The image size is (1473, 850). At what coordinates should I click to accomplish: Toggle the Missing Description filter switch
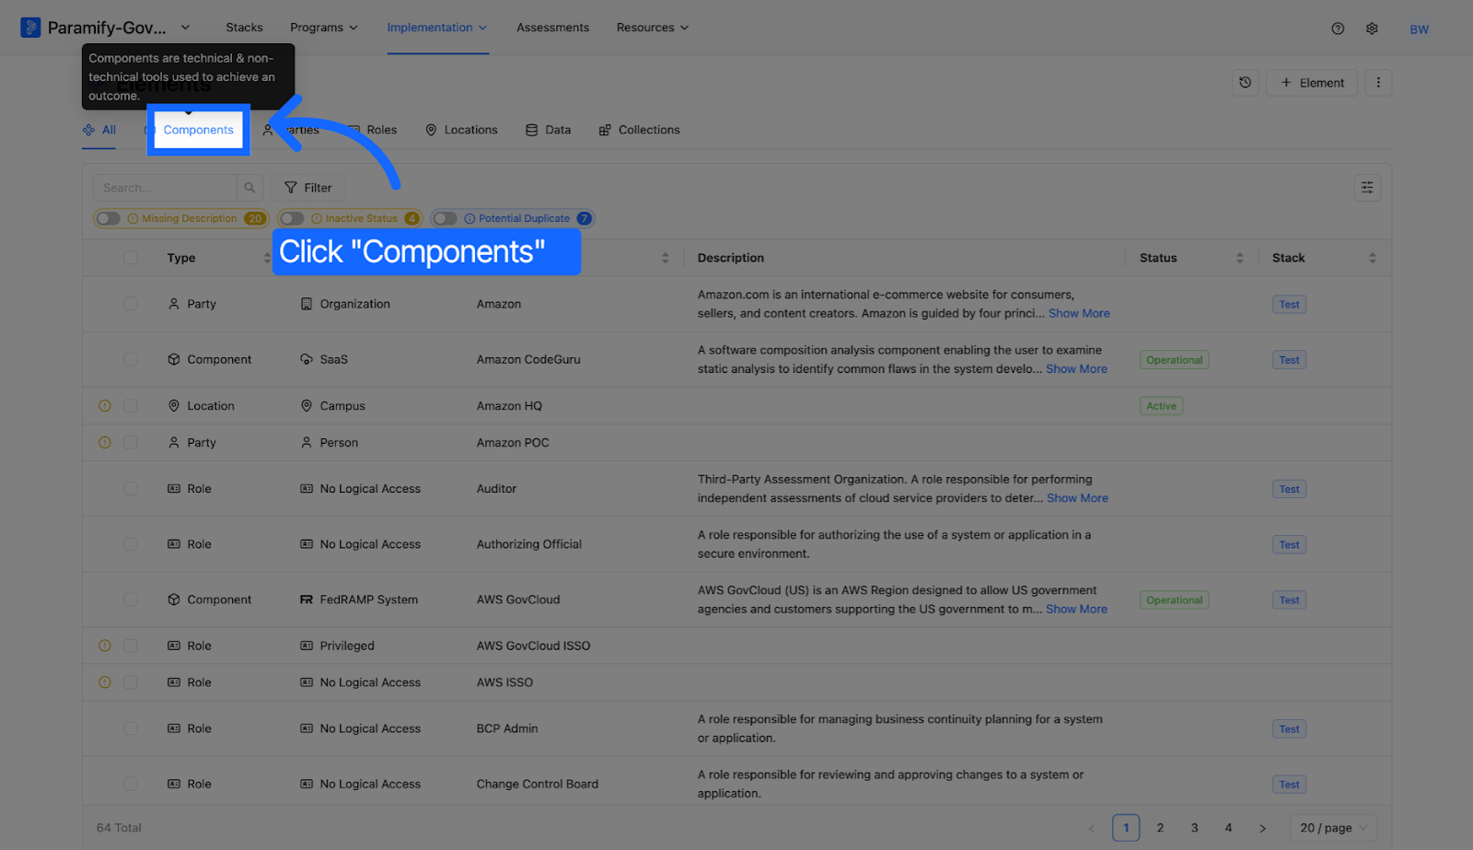tap(109, 219)
